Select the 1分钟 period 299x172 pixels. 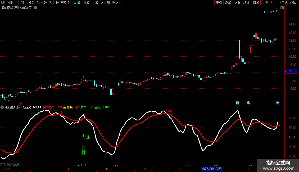point(20,2)
